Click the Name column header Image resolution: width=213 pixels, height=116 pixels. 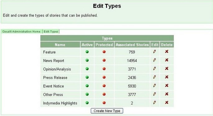coord(60,45)
